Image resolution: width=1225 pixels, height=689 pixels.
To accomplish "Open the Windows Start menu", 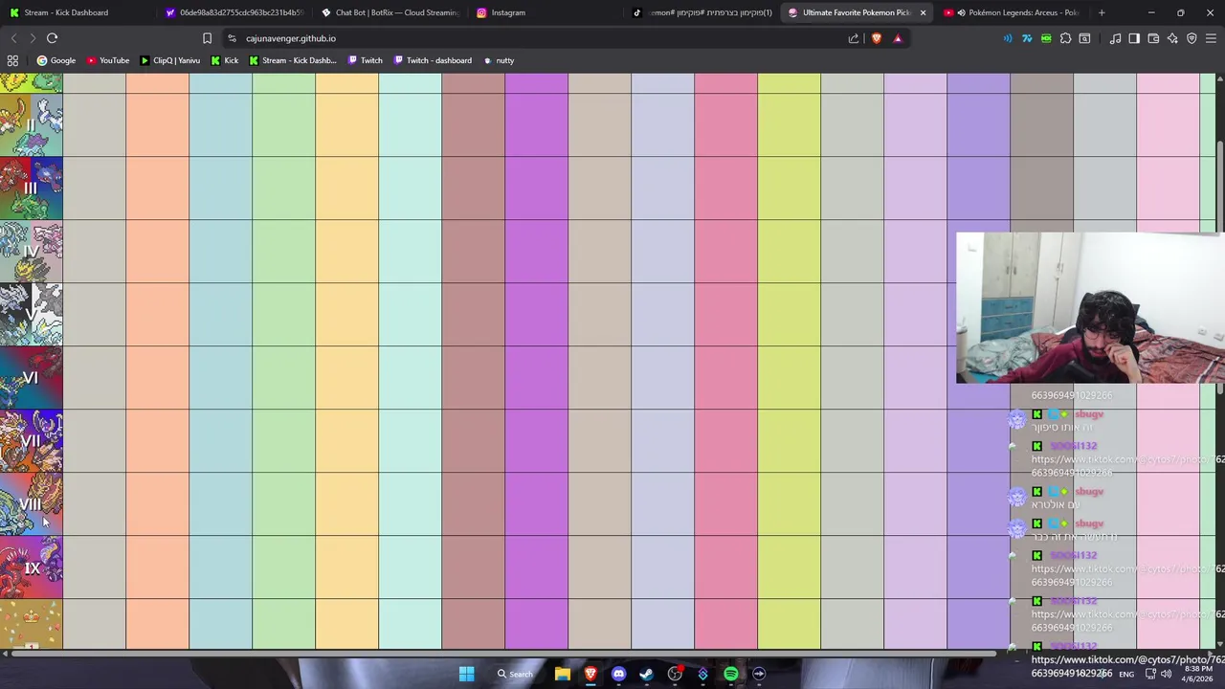I will tap(466, 674).
